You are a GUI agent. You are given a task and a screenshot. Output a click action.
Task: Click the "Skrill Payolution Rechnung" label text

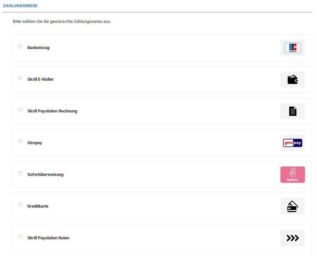pyautogui.click(x=52, y=111)
